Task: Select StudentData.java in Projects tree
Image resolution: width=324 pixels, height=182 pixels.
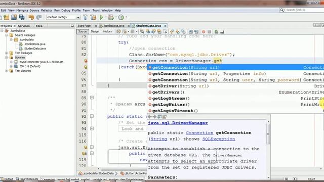Action: click(35, 49)
